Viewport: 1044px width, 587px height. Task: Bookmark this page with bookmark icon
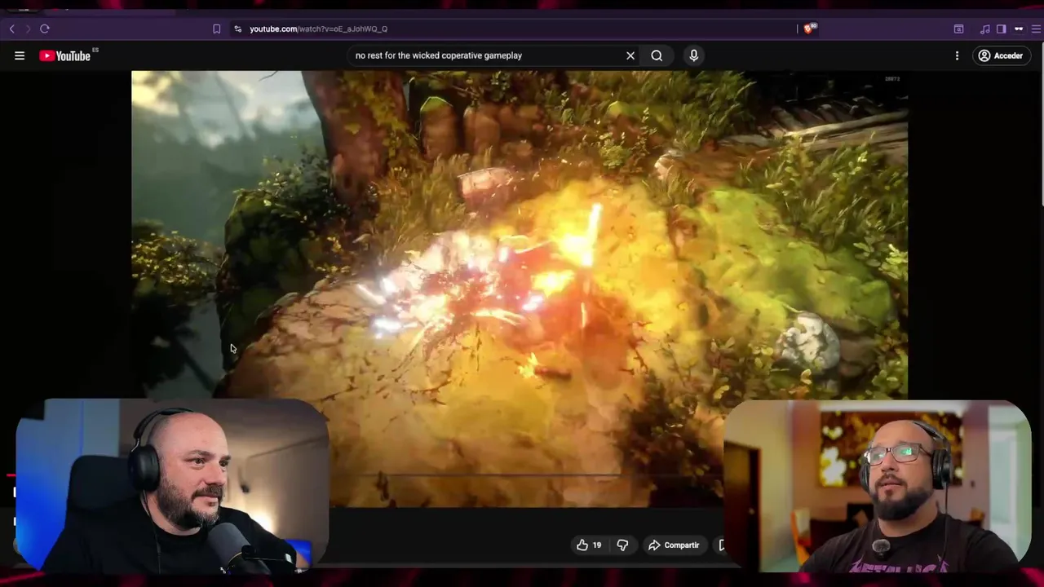coord(216,29)
